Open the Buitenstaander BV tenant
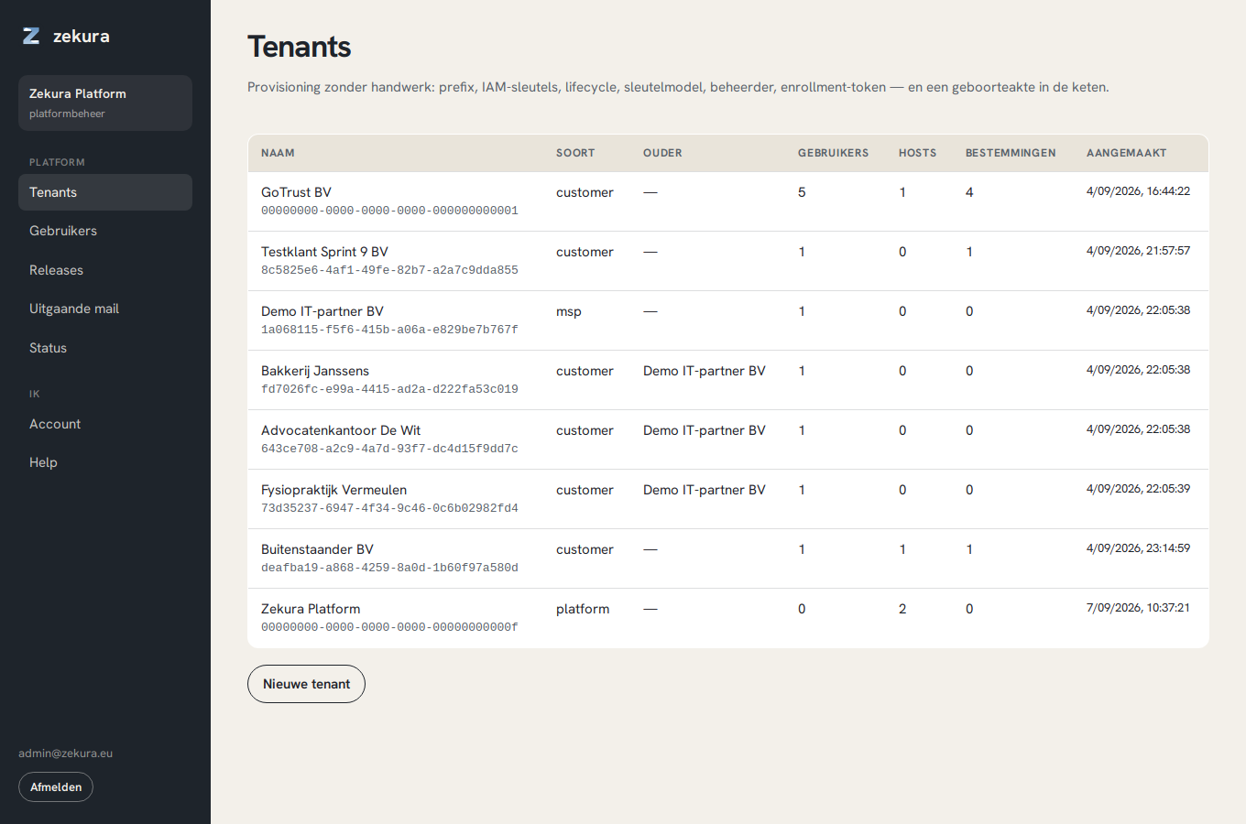The width and height of the screenshot is (1246, 824). [317, 549]
